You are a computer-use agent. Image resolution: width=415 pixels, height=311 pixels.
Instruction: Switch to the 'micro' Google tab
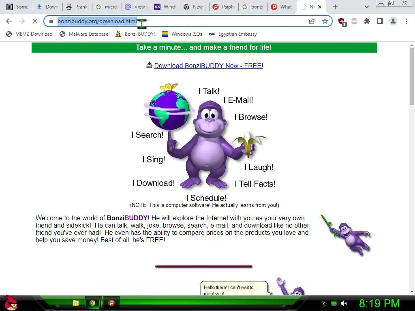(107, 7)
